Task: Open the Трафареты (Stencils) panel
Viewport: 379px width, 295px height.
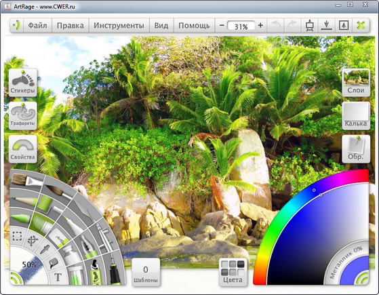Action: click(x=23, y=115)
